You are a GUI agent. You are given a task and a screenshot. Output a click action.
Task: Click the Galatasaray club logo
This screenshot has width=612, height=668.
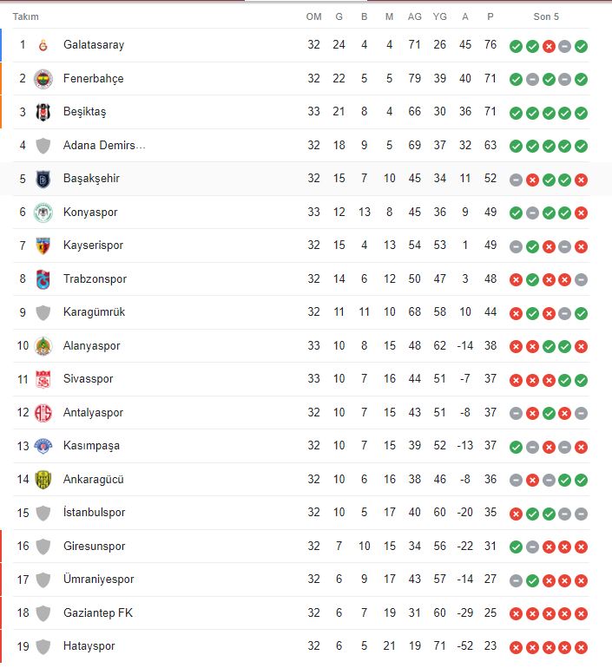tap(43, 45)
